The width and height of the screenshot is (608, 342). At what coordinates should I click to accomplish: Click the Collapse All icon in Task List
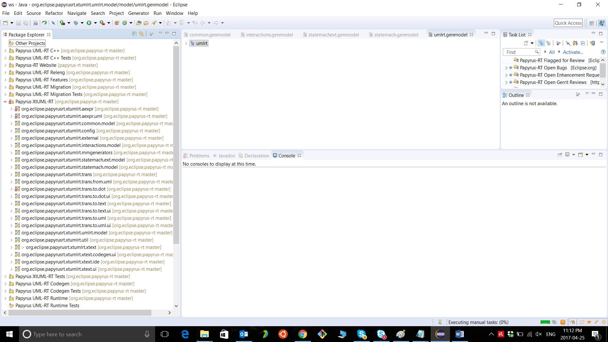(x=583, y=43)
